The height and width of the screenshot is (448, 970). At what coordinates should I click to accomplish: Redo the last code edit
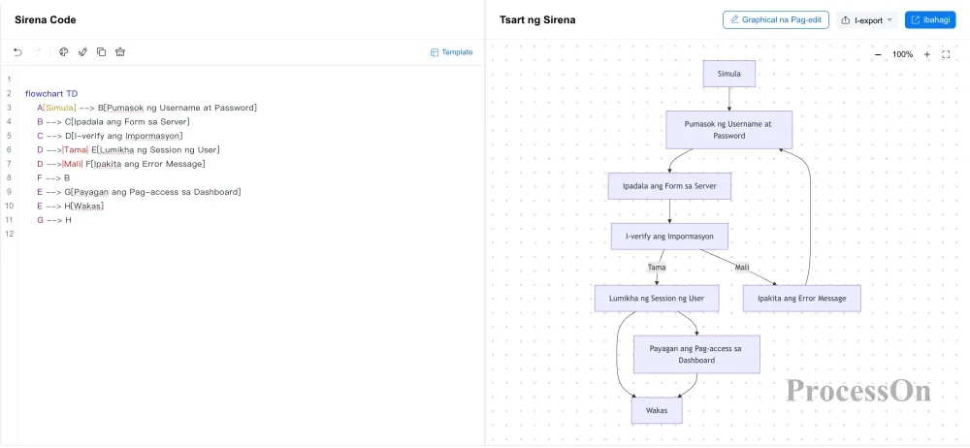coord(37,52)
